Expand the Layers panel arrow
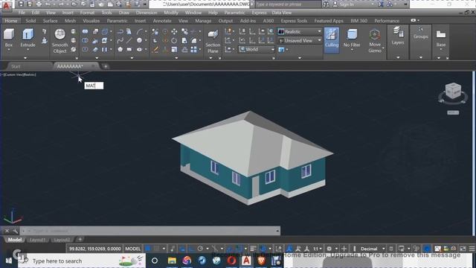 [x=398, y=57]
